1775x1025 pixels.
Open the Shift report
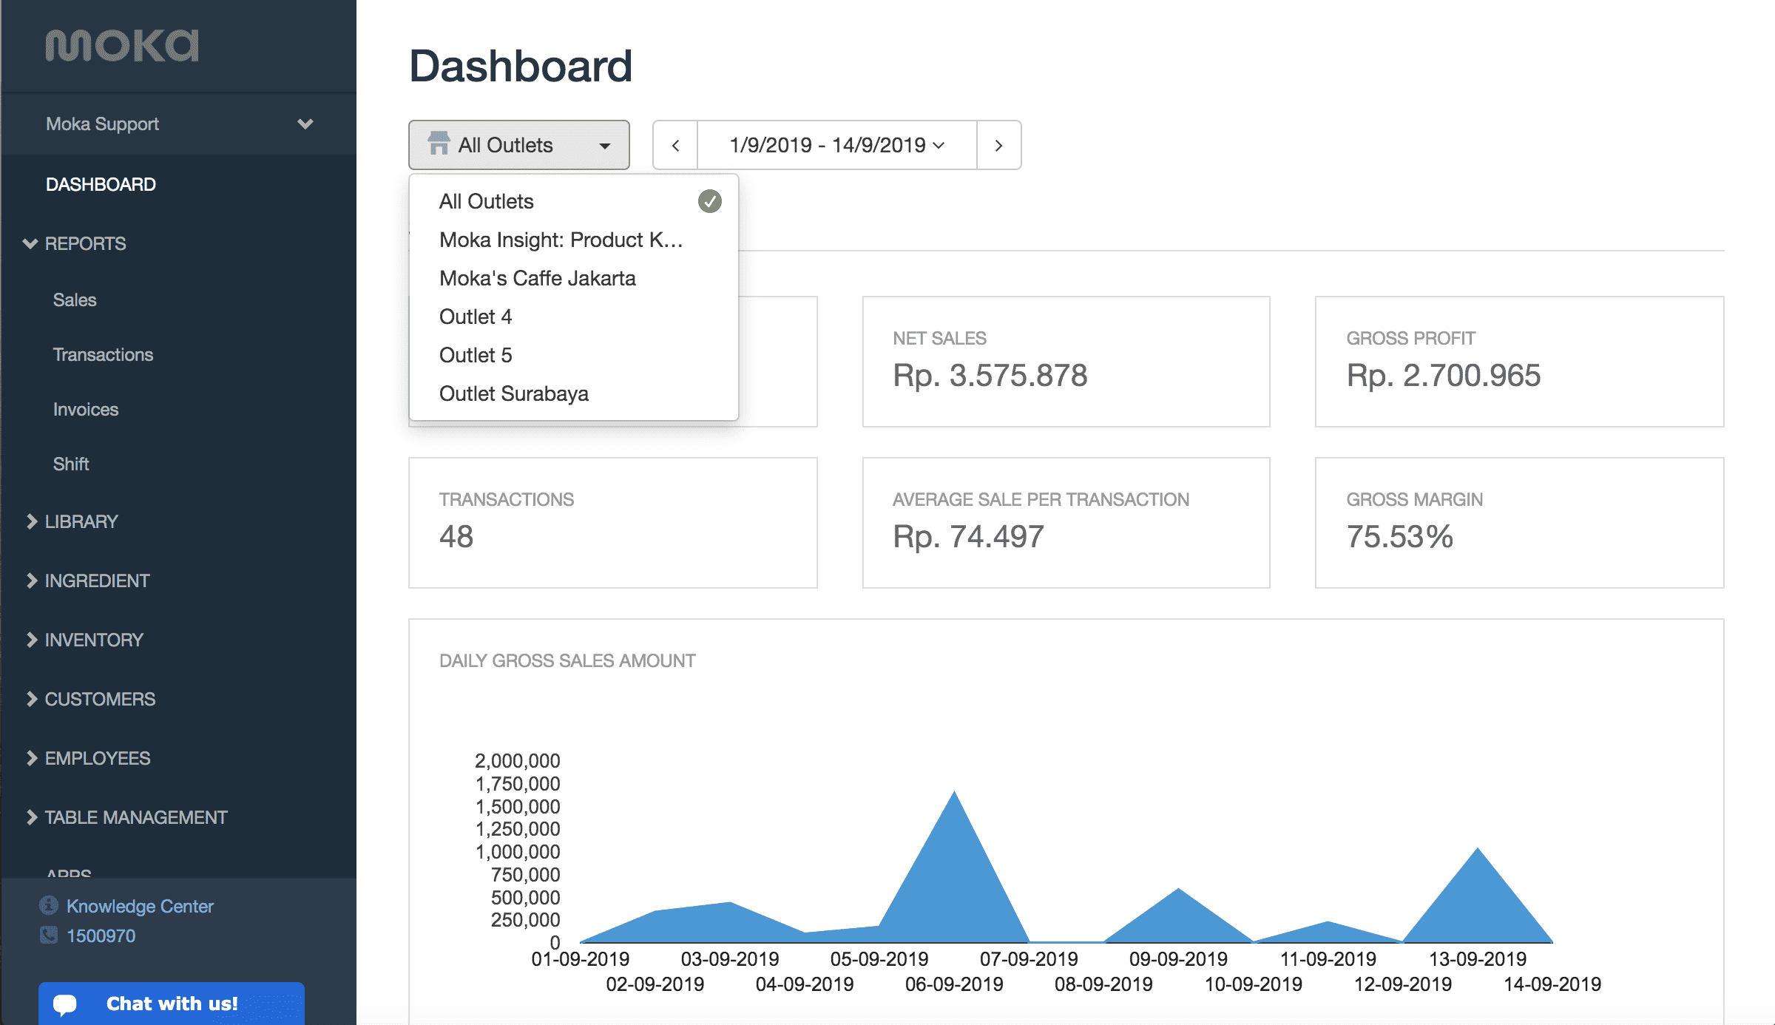pyautogui.click(x=71, y=464)
